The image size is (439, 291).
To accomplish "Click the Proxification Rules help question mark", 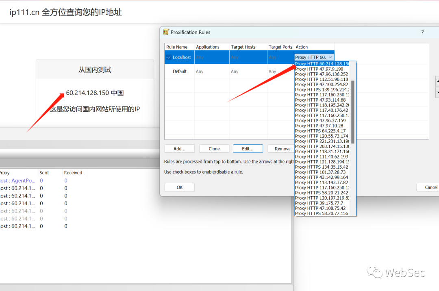I will pyautogui.click(x=422, y=32).
